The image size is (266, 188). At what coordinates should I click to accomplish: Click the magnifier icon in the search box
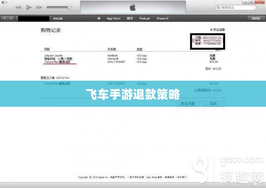click(219, 7)
